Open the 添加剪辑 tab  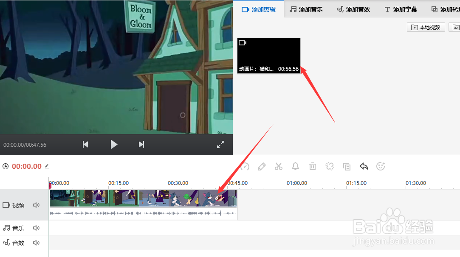point(258,9)
